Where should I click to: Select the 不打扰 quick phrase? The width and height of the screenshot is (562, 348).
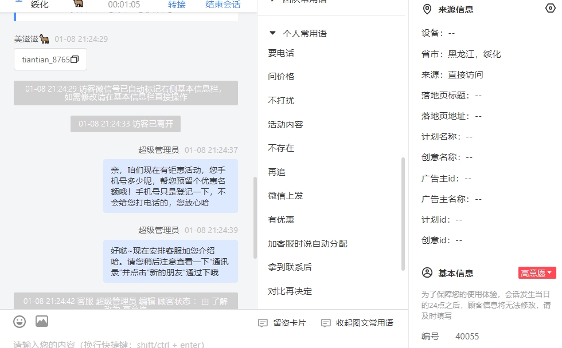coord(281,101)
